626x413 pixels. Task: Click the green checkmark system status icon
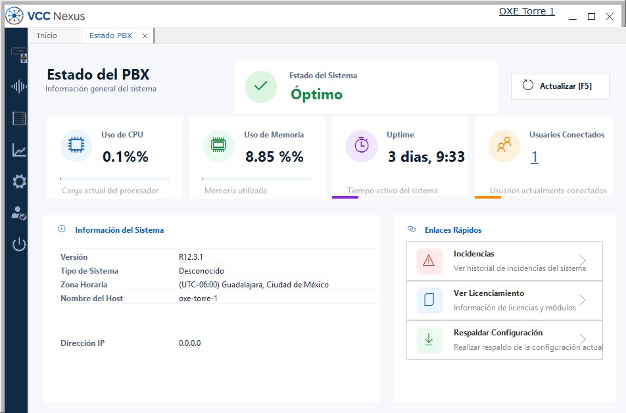click(260, 86)
